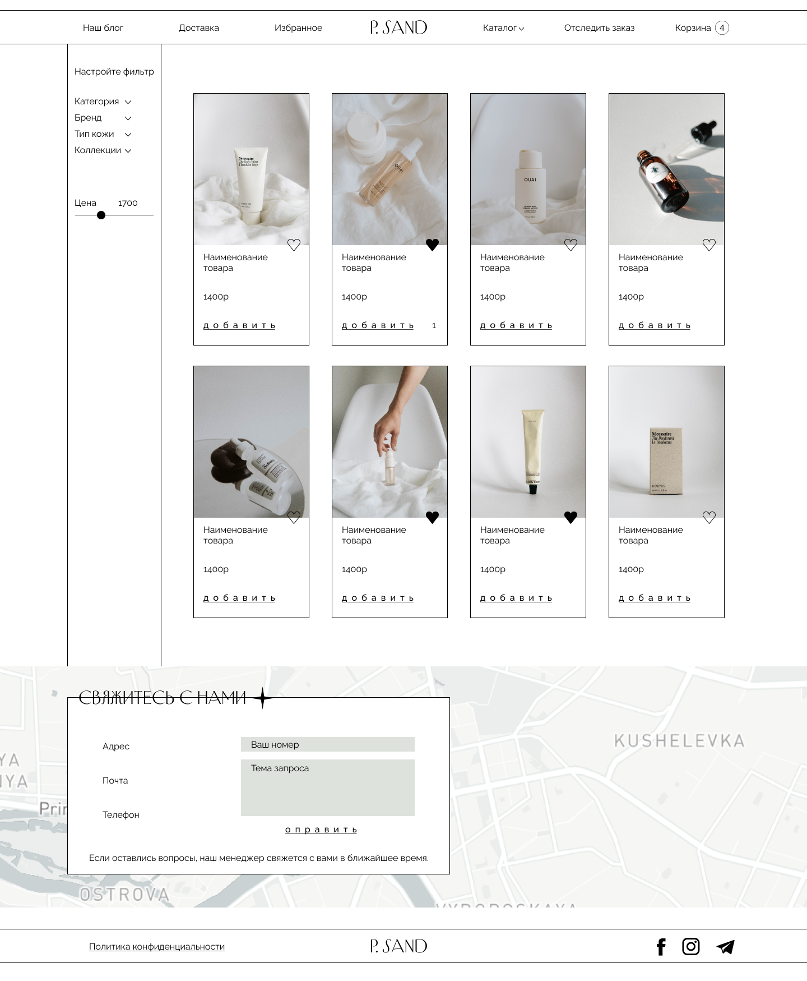Unfavorite the hand with spray bottle product
The height and width of the screenshot is (981, 807).
pyautogui.click(x=432, y=517)
